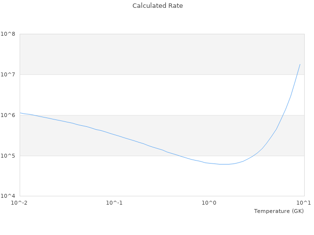The width and height of the screenshot is (314, 235).
Task: Click the "Temperature (GK)" x-axis title
Action: (x=279, y=211)
